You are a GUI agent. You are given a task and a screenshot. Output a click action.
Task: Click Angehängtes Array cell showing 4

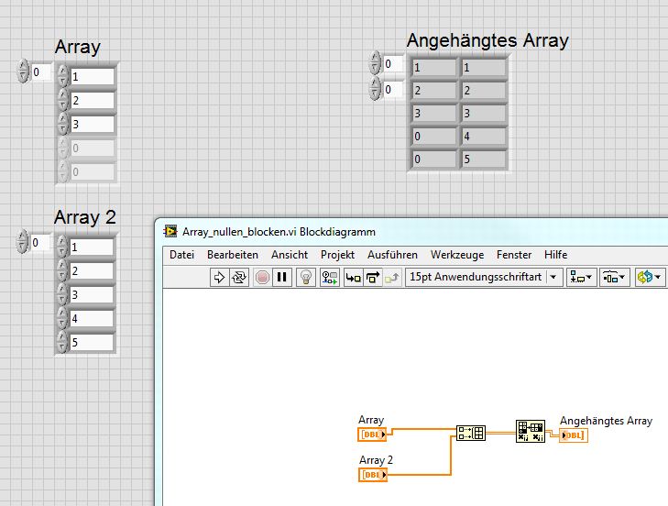pyautogui.click(x=484, y=137)
